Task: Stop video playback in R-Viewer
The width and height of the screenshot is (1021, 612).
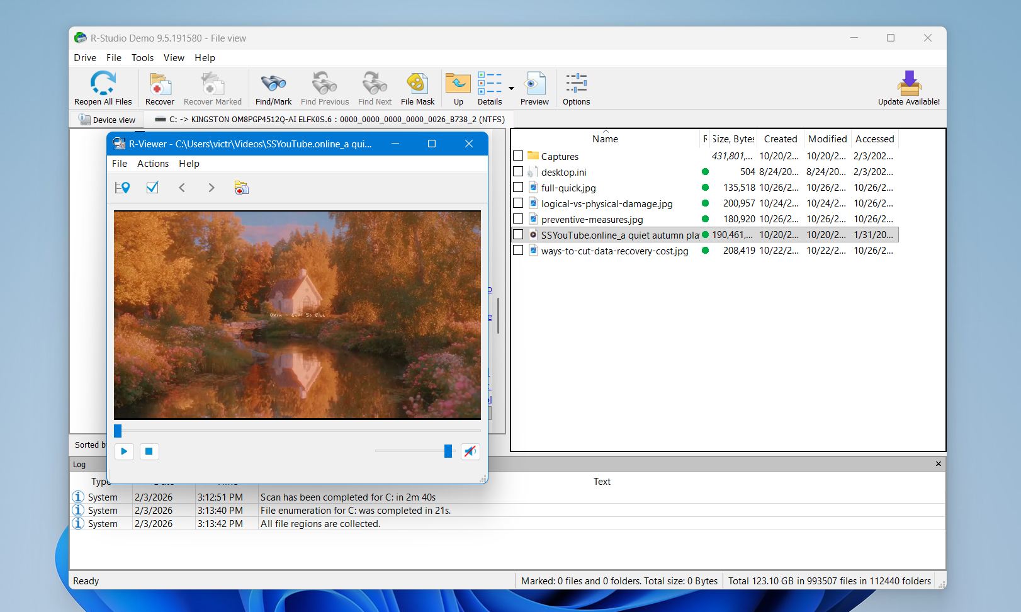Action: (x=149, y=451)
